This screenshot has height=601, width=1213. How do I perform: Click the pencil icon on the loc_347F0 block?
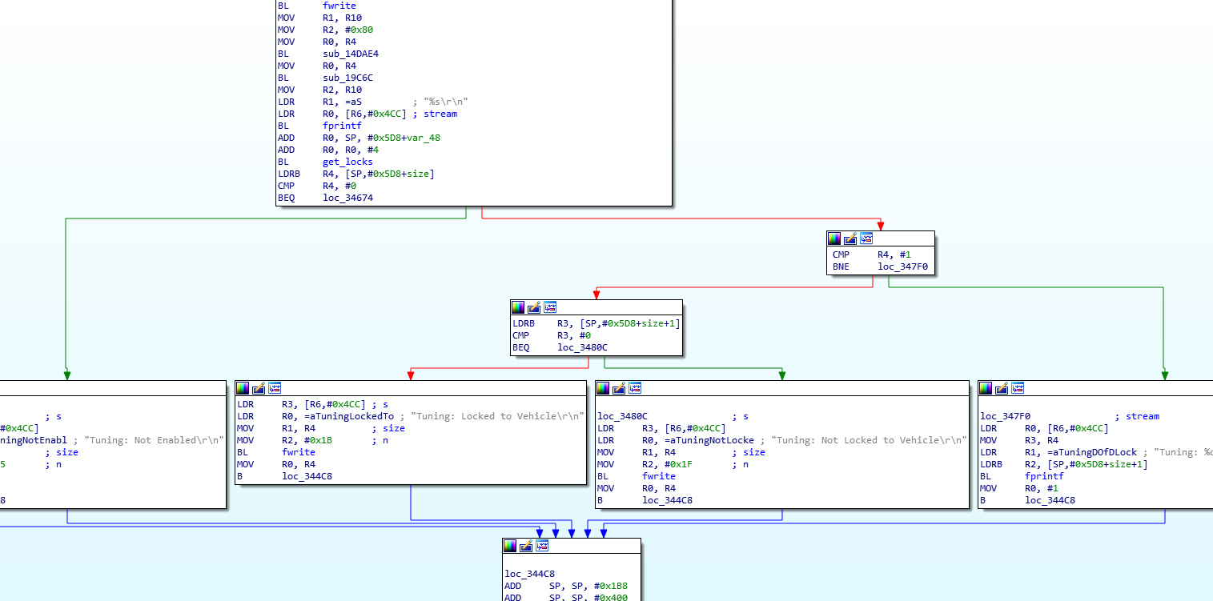click(x=1002, y=388)
